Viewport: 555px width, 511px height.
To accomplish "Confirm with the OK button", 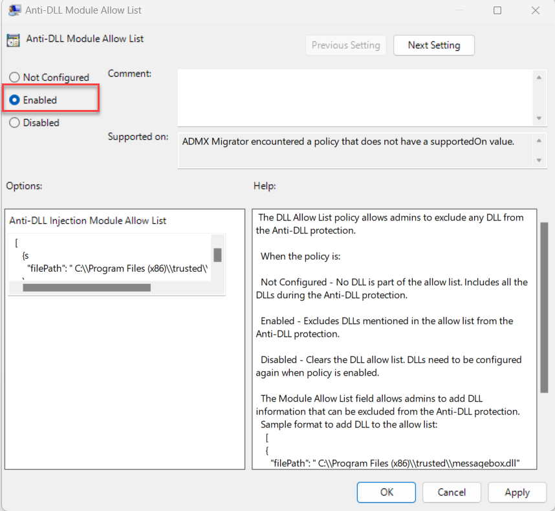I will [x=386, y=492].
